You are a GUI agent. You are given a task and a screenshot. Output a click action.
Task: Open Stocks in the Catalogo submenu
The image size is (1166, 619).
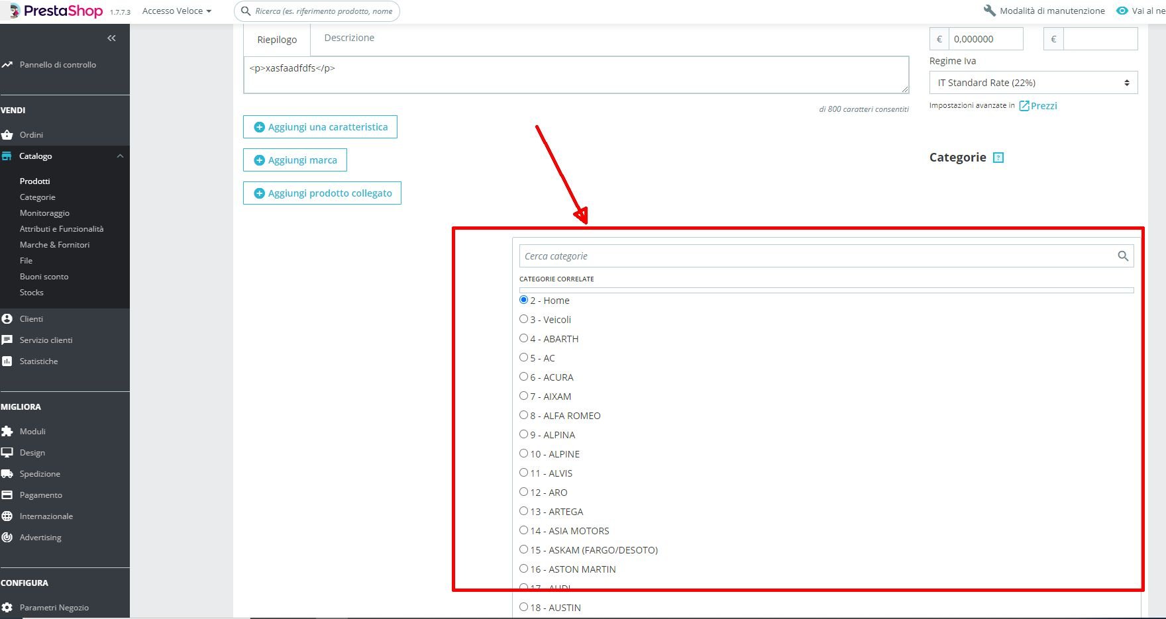point(31,293)
